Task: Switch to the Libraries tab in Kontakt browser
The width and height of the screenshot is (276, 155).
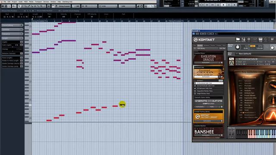Action: pyautogui.click(x=200, y=46)
